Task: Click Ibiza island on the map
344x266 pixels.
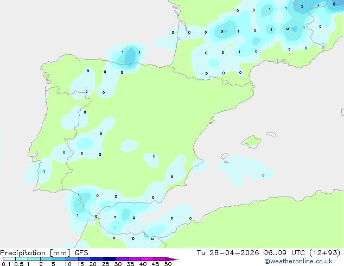Action: 225,156
